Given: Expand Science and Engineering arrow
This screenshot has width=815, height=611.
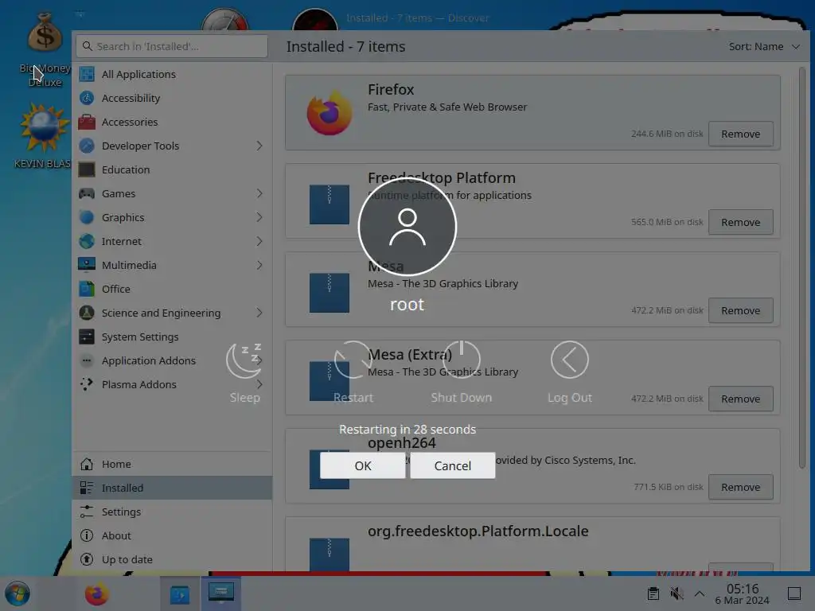Looking at the screenshot, I should 259,313.
